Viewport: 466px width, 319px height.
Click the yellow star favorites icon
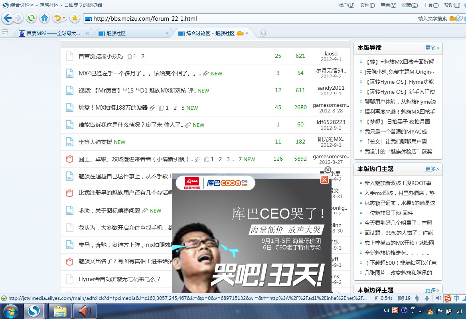[x=75, y=18]
